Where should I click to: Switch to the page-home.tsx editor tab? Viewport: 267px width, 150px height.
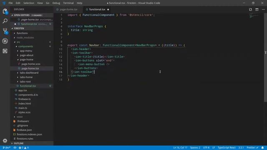68,10
